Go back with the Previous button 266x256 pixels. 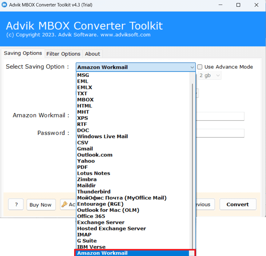click(205, 204)
